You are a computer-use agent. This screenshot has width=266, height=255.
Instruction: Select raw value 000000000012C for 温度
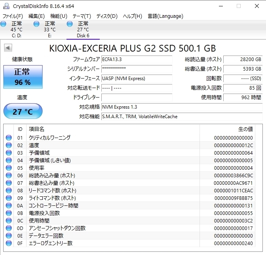(234, 146)
